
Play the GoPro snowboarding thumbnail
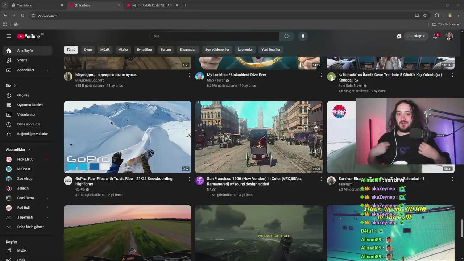tap(128, 137)
